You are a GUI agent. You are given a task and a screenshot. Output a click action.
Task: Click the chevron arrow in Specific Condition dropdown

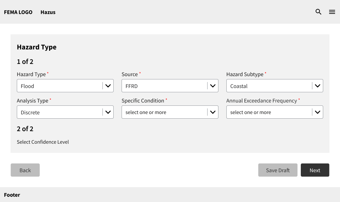click(213, 112)
